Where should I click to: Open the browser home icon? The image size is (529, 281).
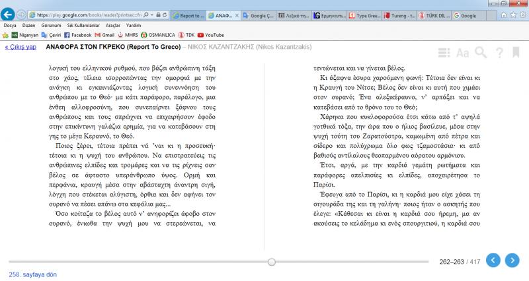tap(504, 15)
